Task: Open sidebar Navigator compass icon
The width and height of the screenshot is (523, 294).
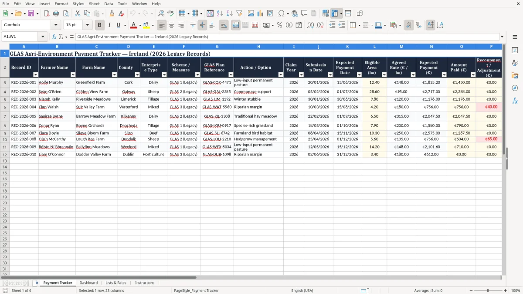Action: coord(515,88)
